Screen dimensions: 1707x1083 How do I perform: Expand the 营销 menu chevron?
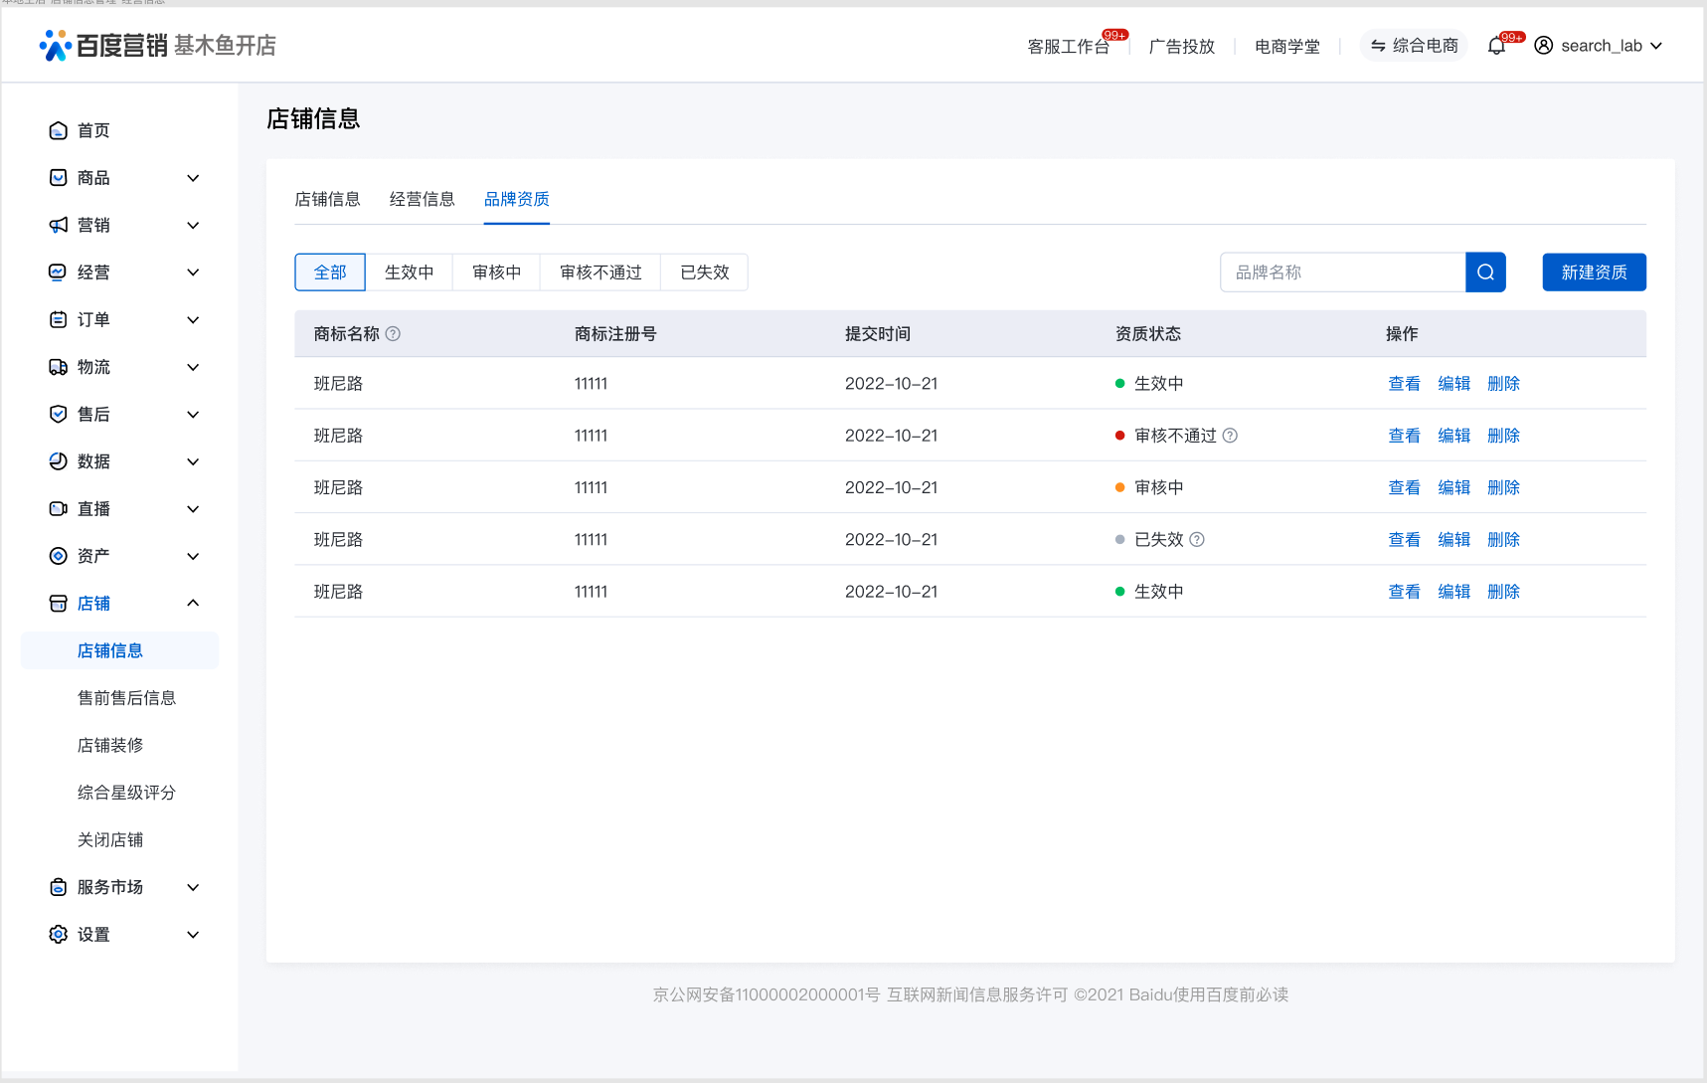tap(193, 225)
